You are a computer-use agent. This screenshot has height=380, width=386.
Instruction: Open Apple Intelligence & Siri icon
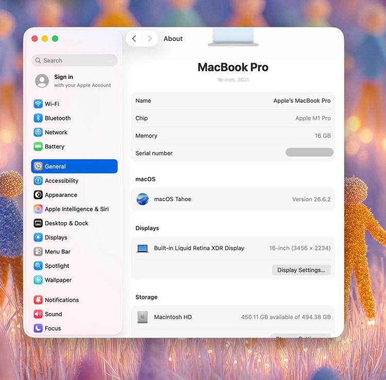point(38,209)
